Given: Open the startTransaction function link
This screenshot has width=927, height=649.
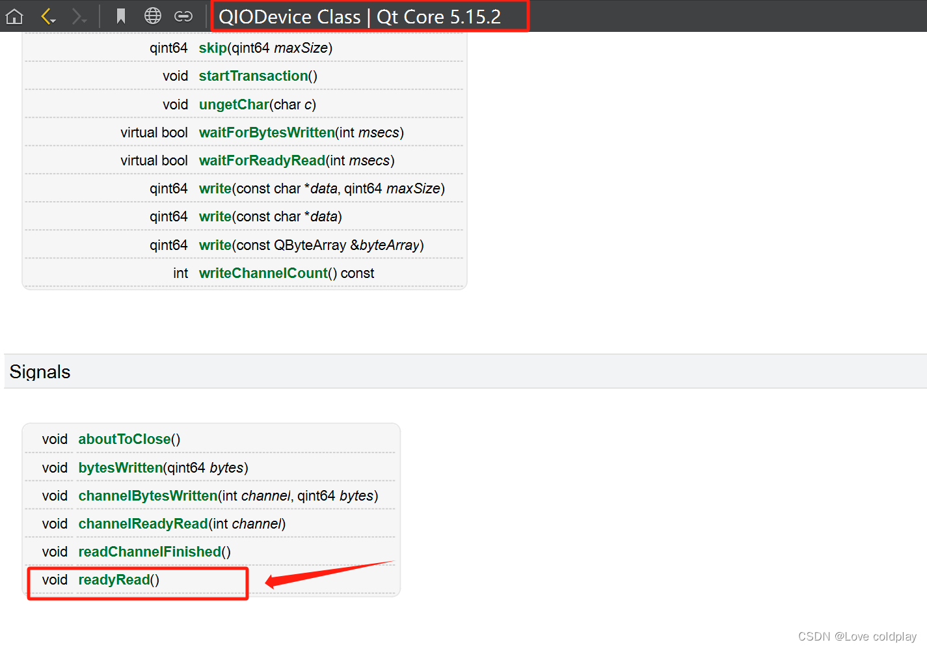Looking at the screenshot, I should (x=253, y=76).
